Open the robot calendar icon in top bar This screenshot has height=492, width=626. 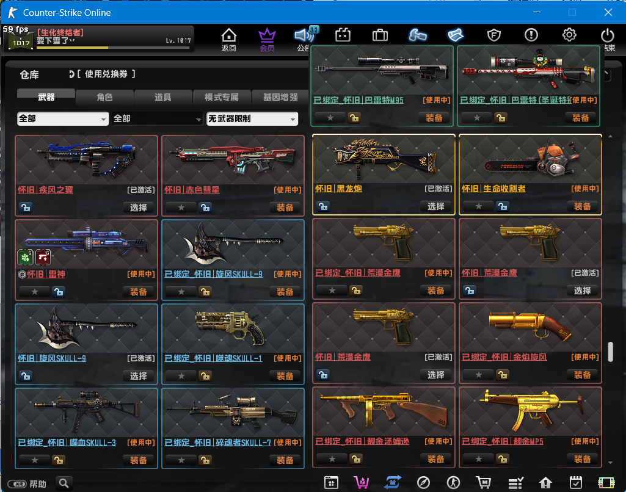[343, 35]
